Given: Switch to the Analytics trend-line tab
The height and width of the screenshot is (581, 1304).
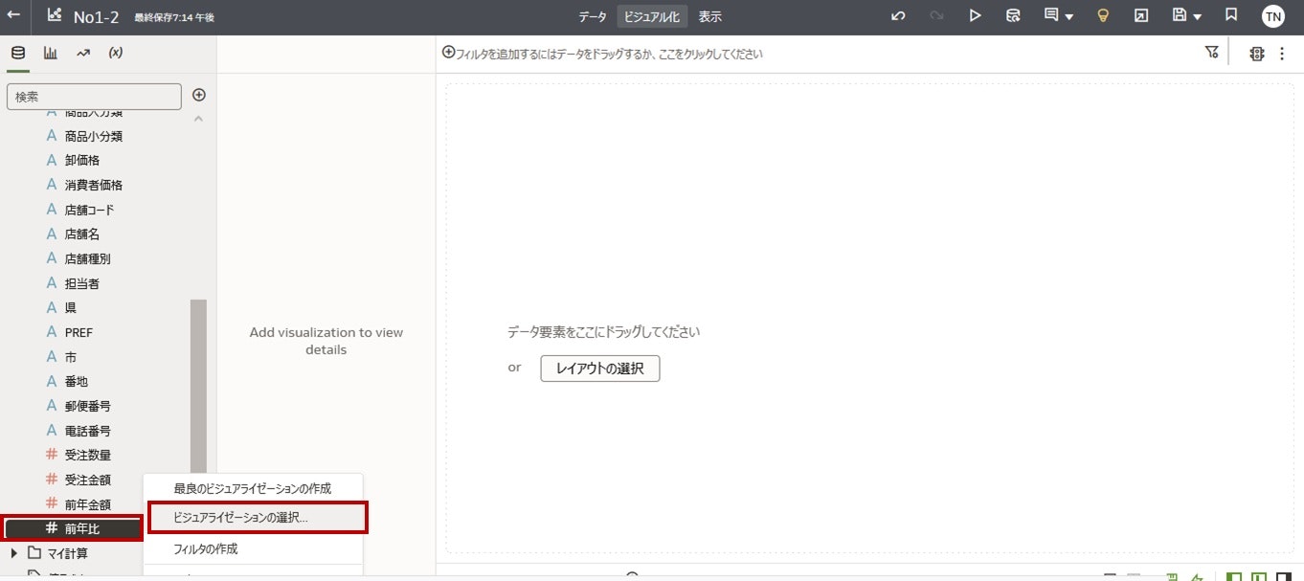Looking at the screenshot, I should (x=83, y=53).
